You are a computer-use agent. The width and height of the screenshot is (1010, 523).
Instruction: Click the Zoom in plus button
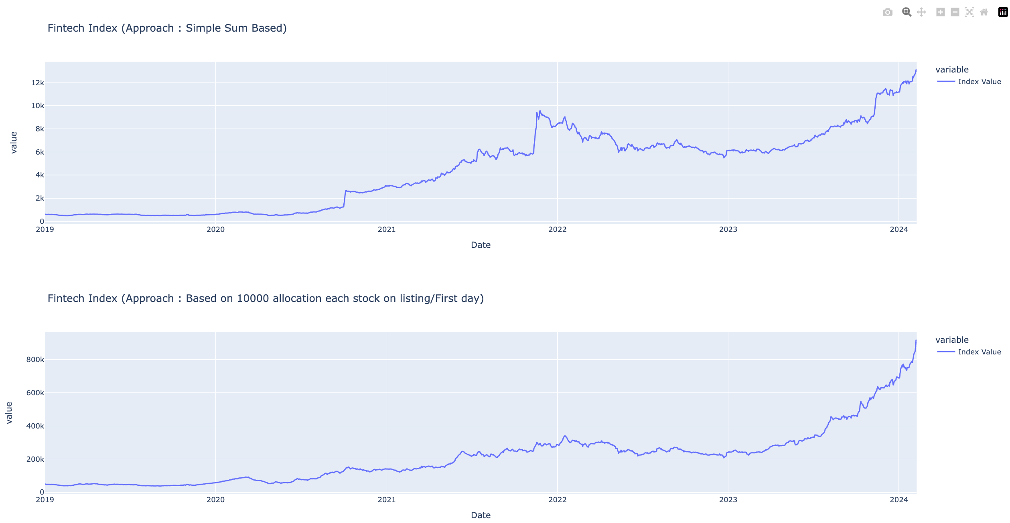[x=940, y=12]
